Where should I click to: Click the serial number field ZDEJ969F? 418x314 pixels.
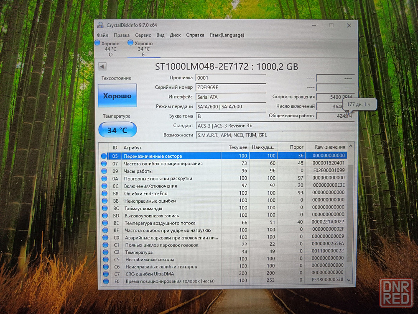[x=231, y=88]
